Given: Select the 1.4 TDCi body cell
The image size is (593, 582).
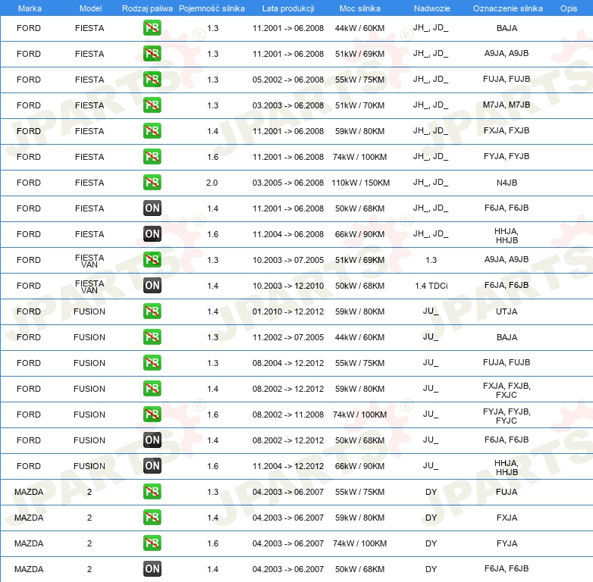Looking at the screenshot, I should pos(431,286).
